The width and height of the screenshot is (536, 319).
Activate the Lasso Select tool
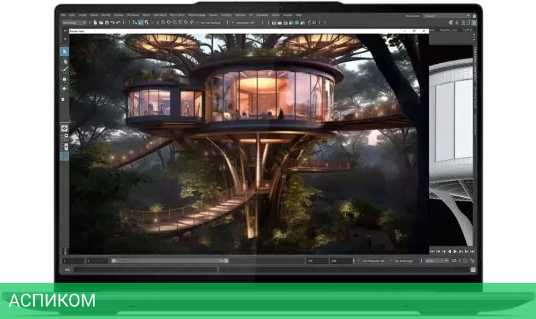[x=64, y=61]
